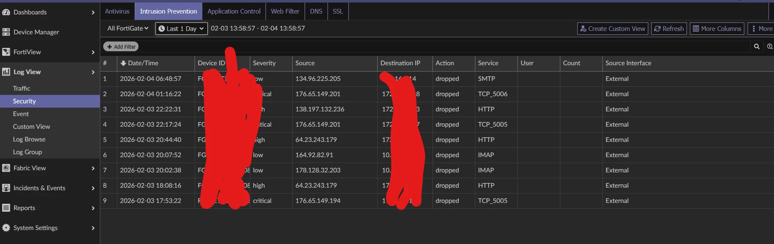Open the More options dropdown

click(761, 28)
